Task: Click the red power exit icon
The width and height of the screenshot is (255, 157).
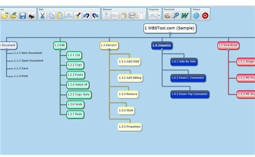Action: [205, 16]
